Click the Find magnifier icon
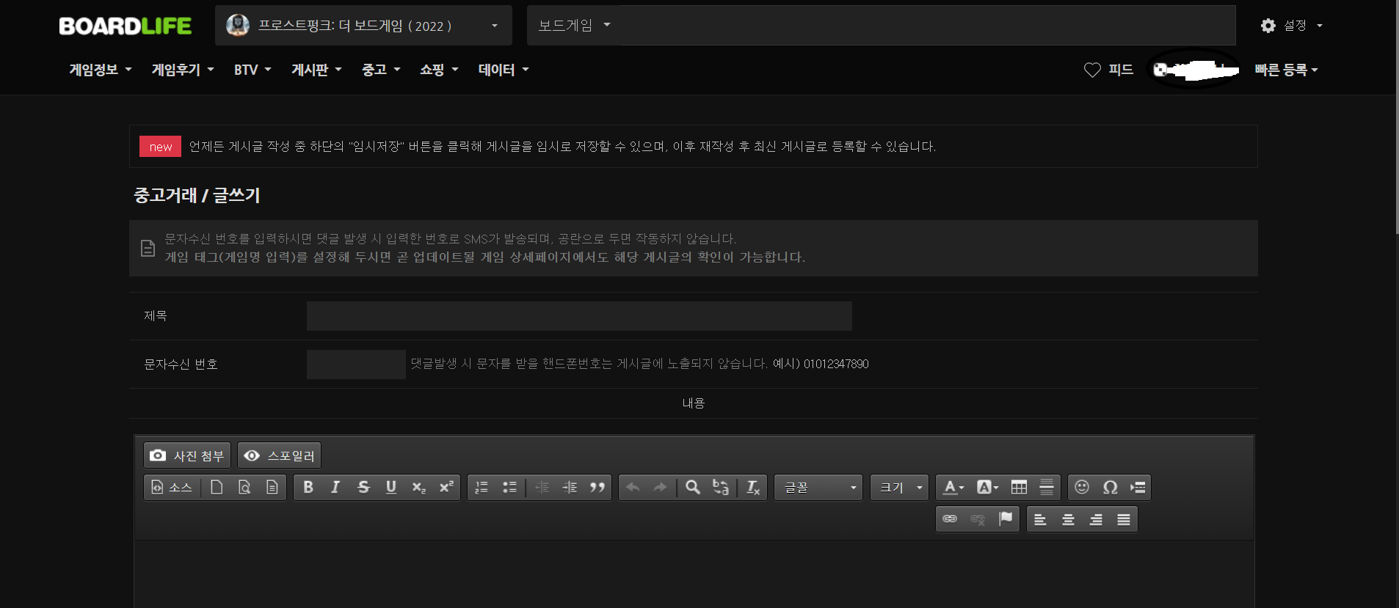The width and height of the screenshot is (1399, 608). click(x=693, y=487)
